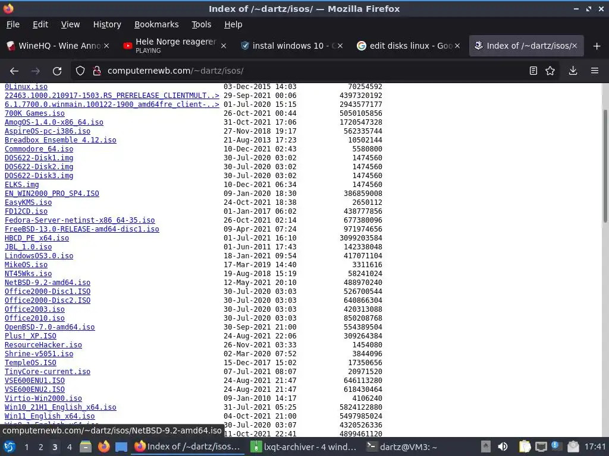
Task: Click the DOS622-Disk2.img link
Action: tap(39, 167)
